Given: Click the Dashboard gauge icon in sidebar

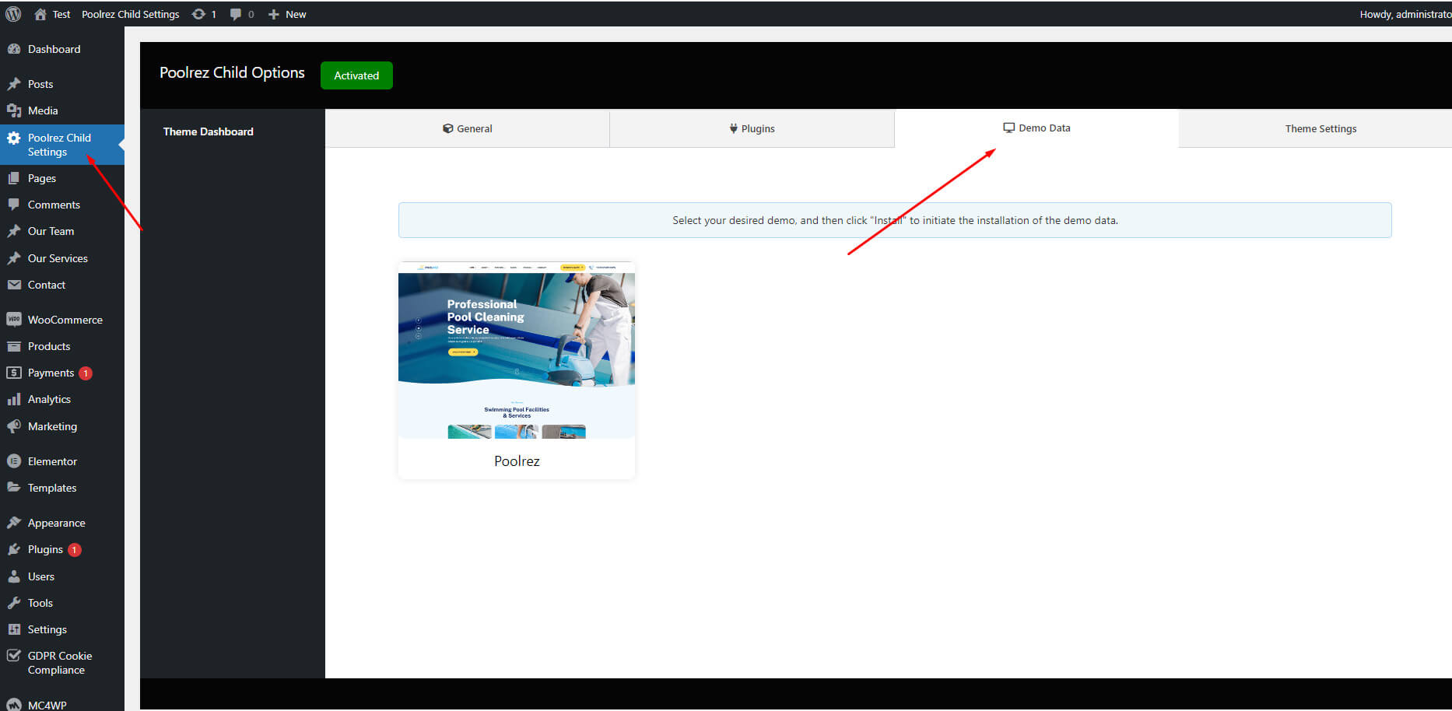Looking at the screenshot, I should (14, 49).
